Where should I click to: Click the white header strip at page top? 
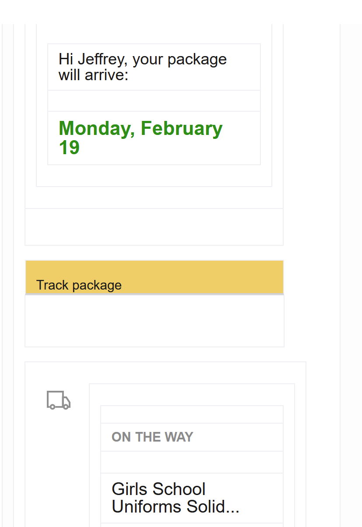(181, 12)
